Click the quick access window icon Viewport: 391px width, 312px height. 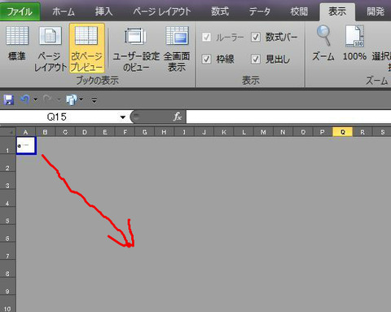pos(72,100)
